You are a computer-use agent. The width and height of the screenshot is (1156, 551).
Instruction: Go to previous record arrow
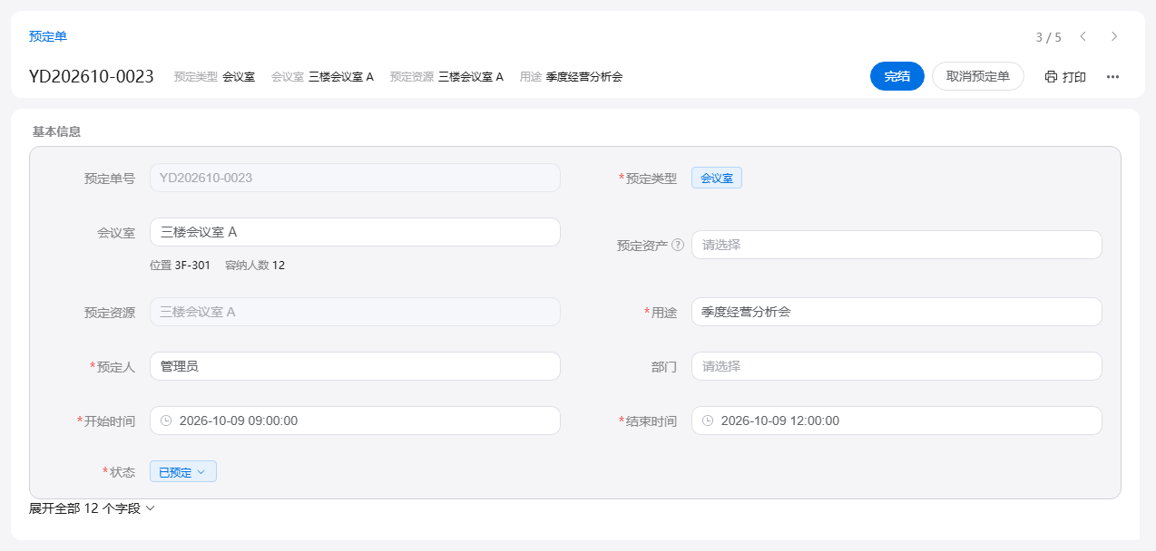[1083, 36]
